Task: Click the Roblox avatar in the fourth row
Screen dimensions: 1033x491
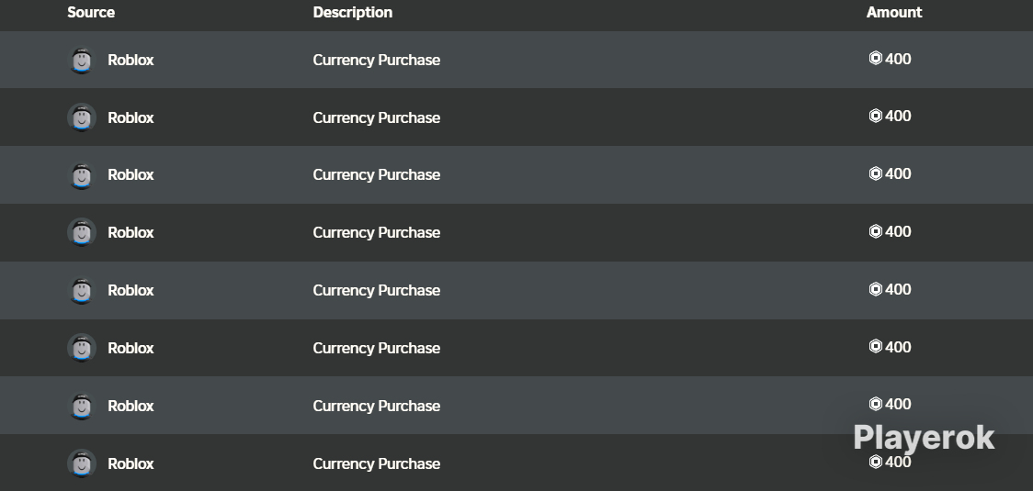Action: point(82,233)
